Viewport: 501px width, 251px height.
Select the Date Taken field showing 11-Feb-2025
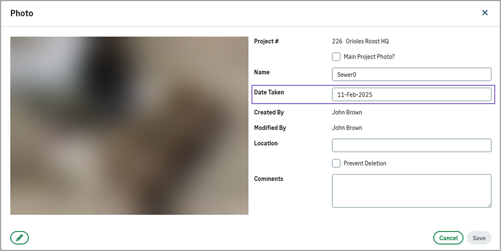(x=411, y=94)
